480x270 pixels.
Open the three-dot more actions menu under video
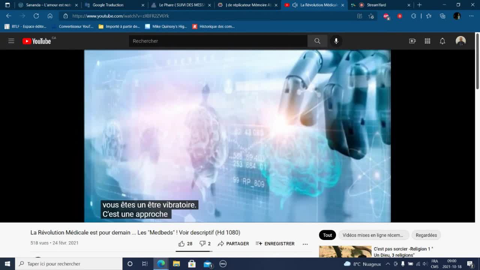[x=305, y=244]
